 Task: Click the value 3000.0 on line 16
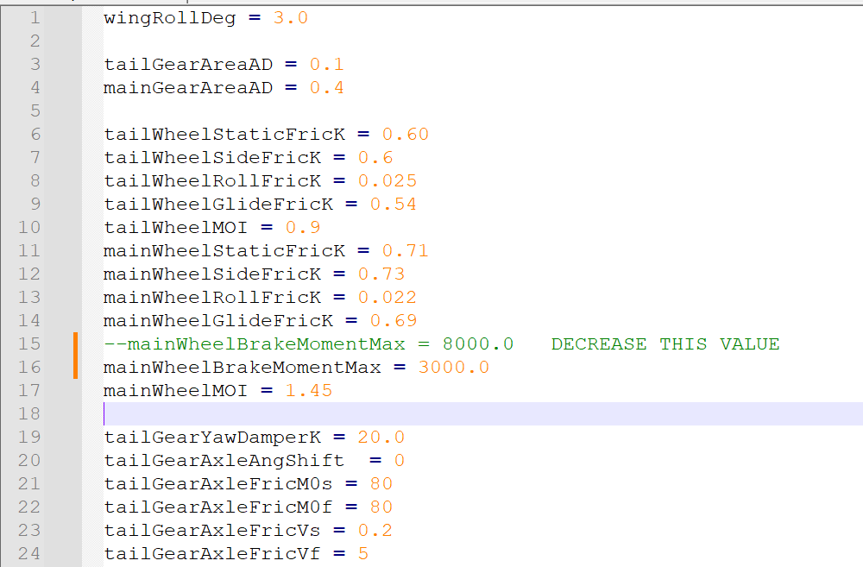click(x=454, y=367)
